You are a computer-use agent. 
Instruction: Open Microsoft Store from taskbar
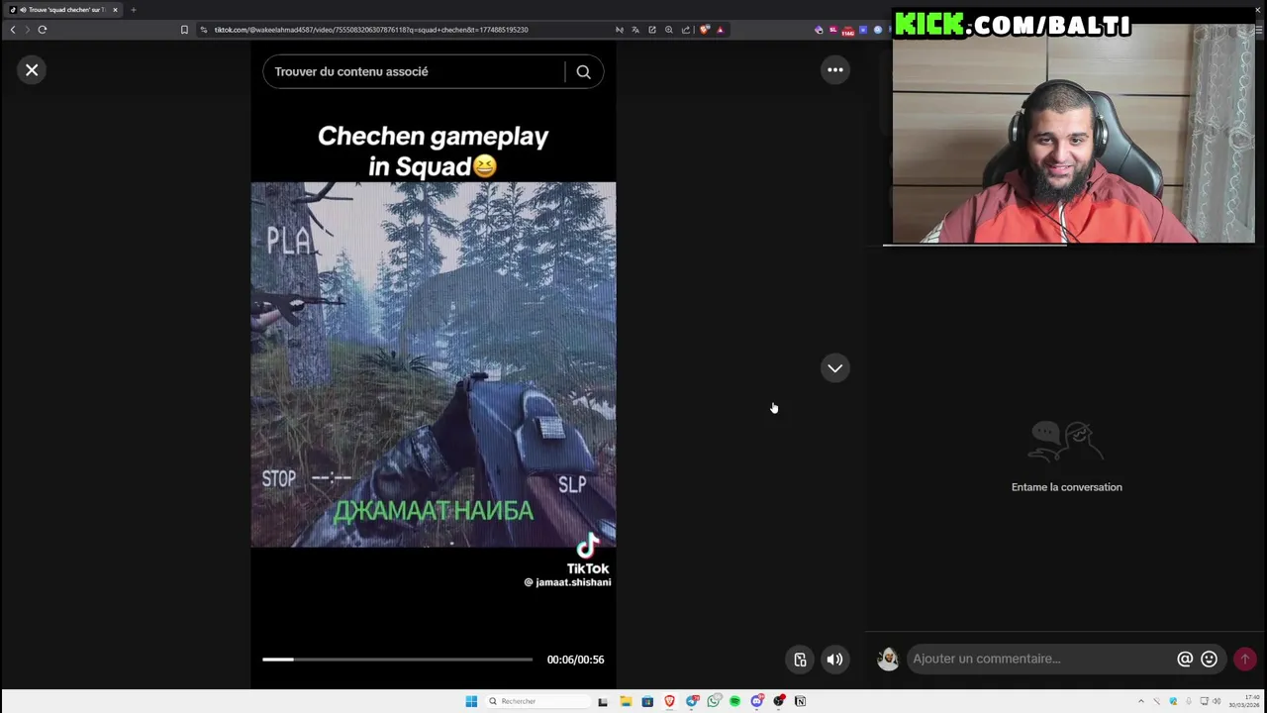coord(647,701)
